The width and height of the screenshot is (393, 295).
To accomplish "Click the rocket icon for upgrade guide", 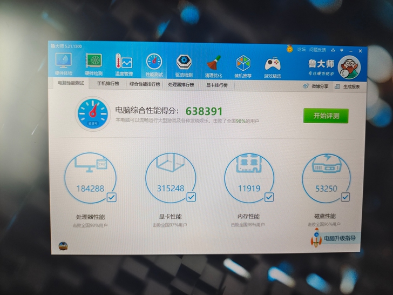I will click(x=316, y=238).
